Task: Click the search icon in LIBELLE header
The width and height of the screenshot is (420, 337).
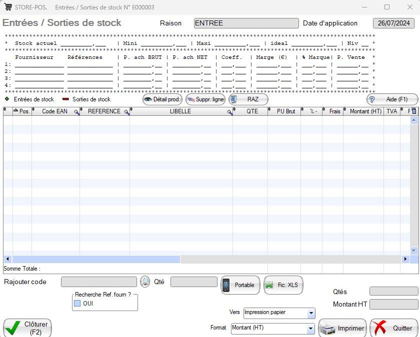Action: [x=229, y=112]
